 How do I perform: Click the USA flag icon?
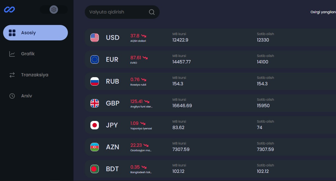pos(95,38)
